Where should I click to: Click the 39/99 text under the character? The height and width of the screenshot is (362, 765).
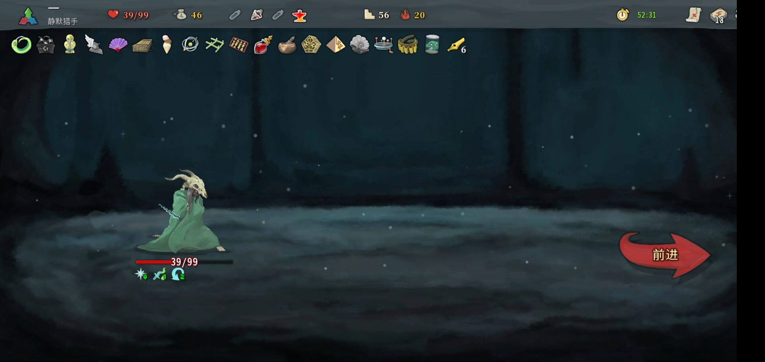[x=184, y=262]
